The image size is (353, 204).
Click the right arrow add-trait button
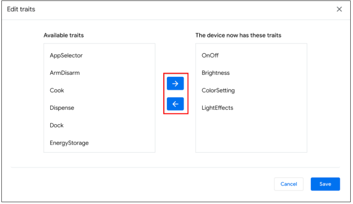coord(175,83)
